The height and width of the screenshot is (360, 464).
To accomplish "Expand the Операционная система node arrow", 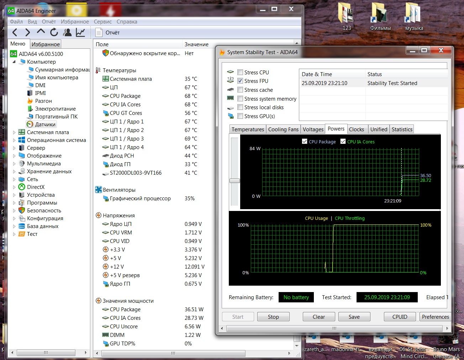I will [14, 140].
